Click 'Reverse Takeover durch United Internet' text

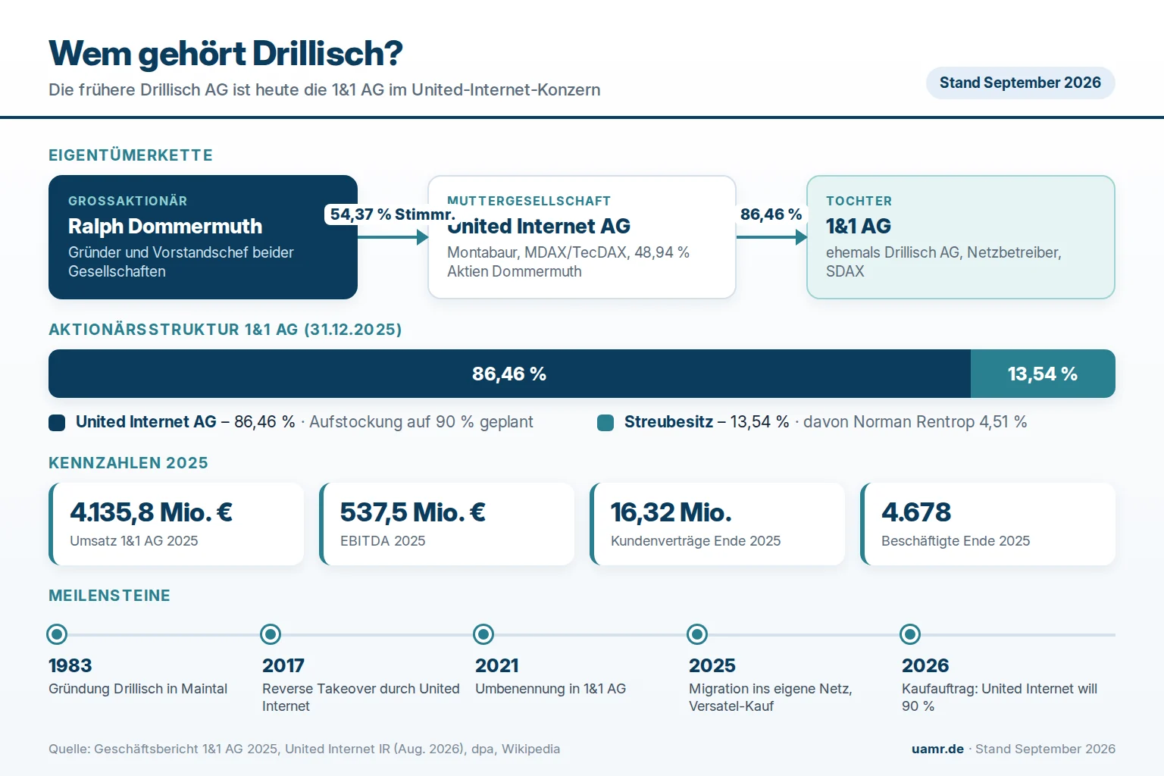click(x=361, y=697)
